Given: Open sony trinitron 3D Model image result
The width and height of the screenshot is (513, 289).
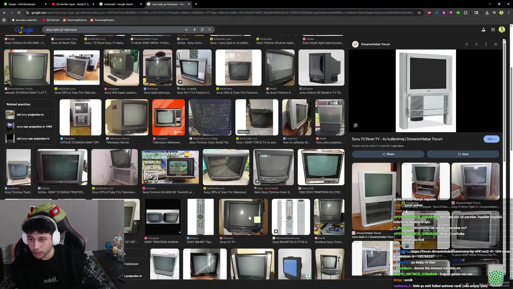Looking at the screenshot, I should coord(321,67).
